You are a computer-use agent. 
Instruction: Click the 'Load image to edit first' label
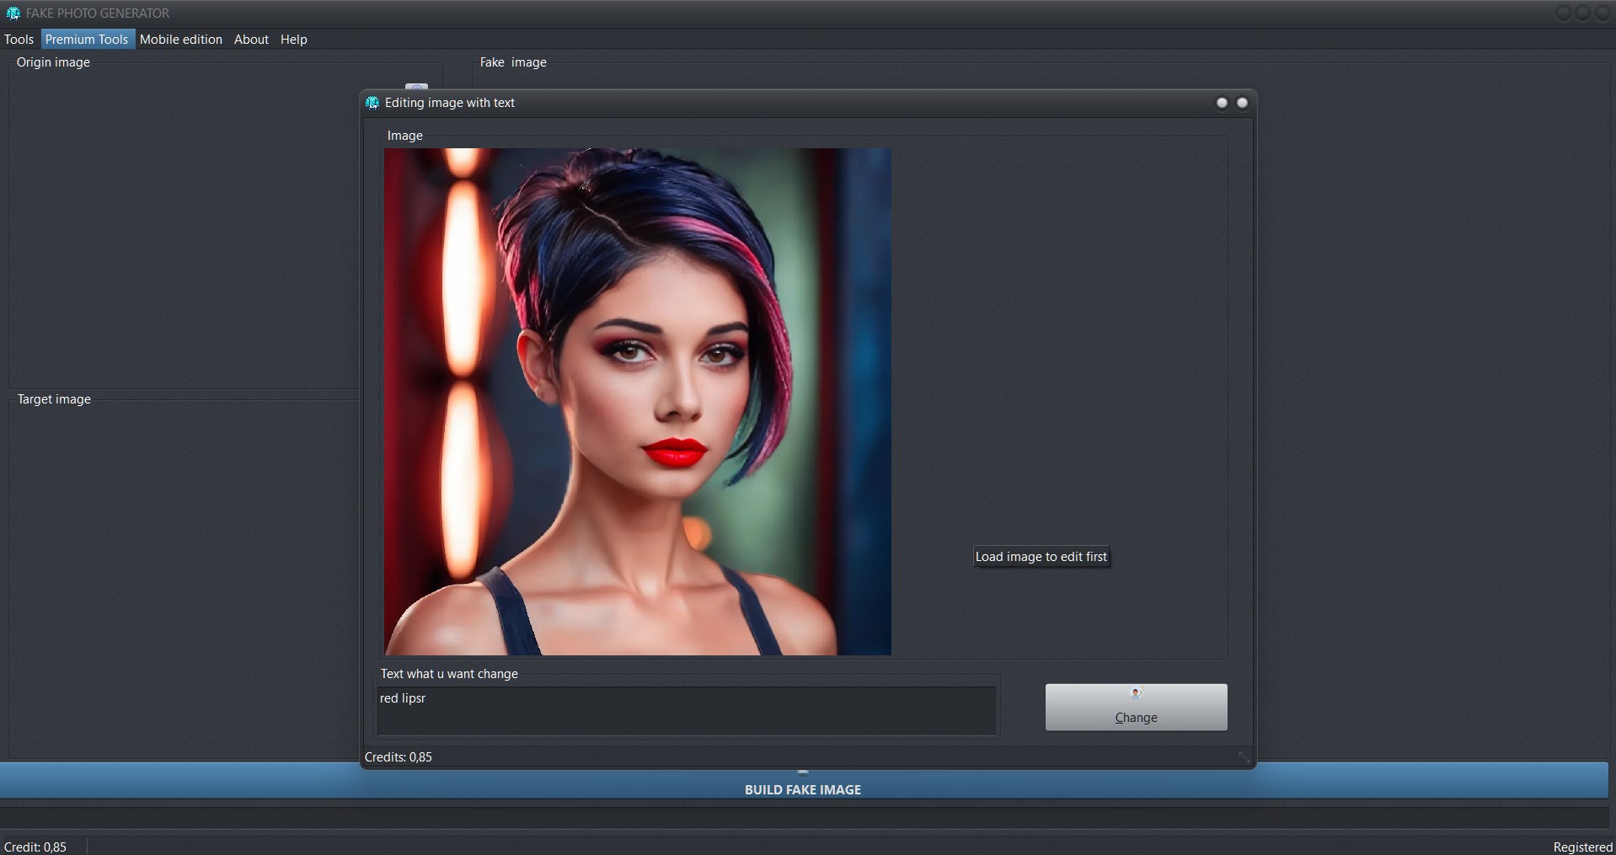click(1041, 557)
